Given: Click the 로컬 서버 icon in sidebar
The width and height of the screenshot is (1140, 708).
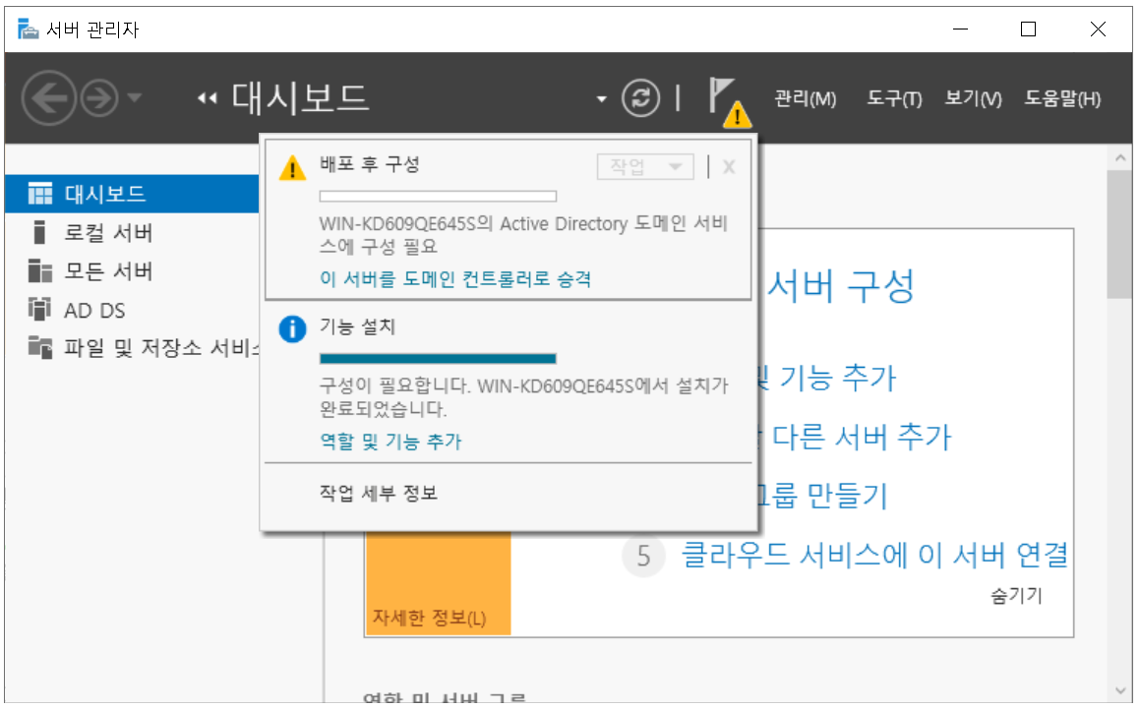Looking at the screenshot, I should pyautogui.click(x=39, y=233).
